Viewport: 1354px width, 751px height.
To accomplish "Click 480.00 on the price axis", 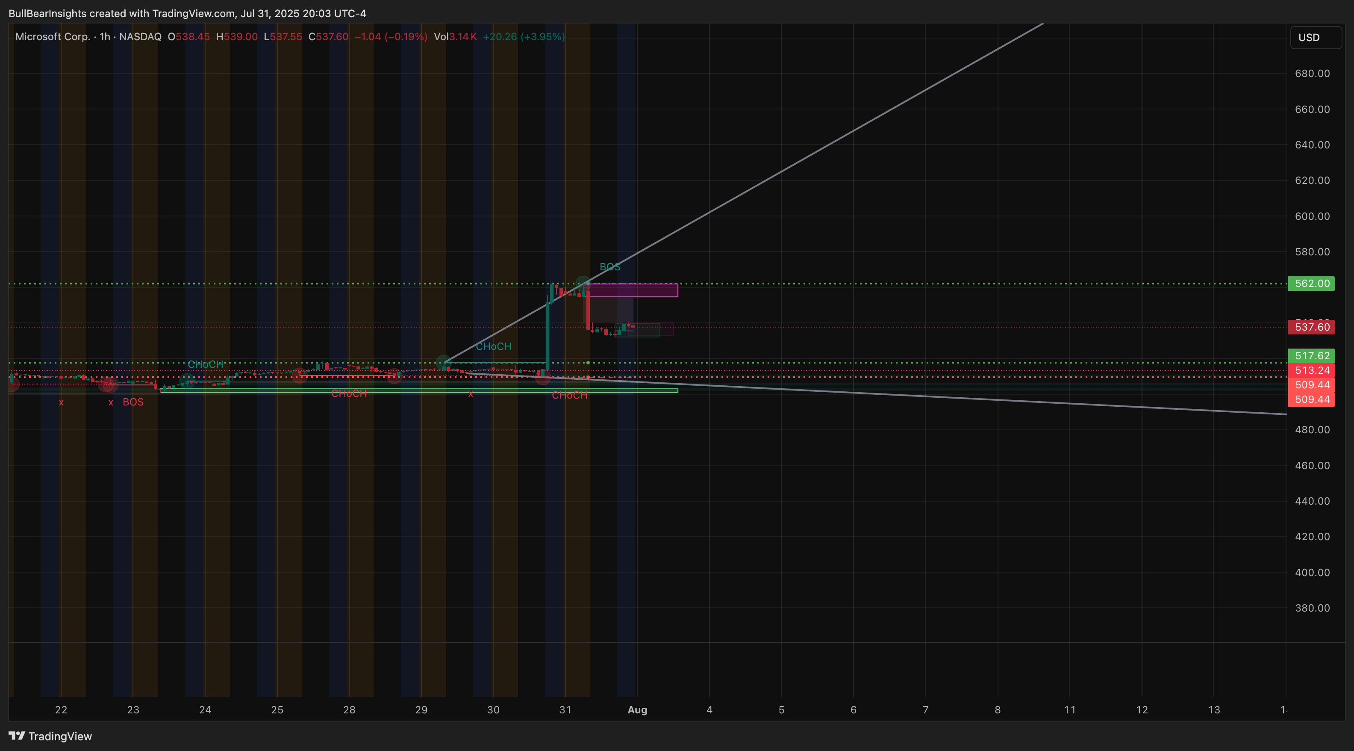I will coord(1312,430).
